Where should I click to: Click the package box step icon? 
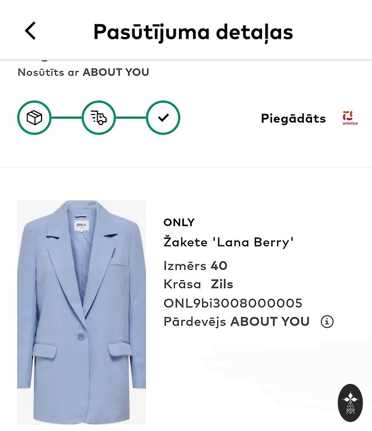pyautogui.click(x=34, y=118)
